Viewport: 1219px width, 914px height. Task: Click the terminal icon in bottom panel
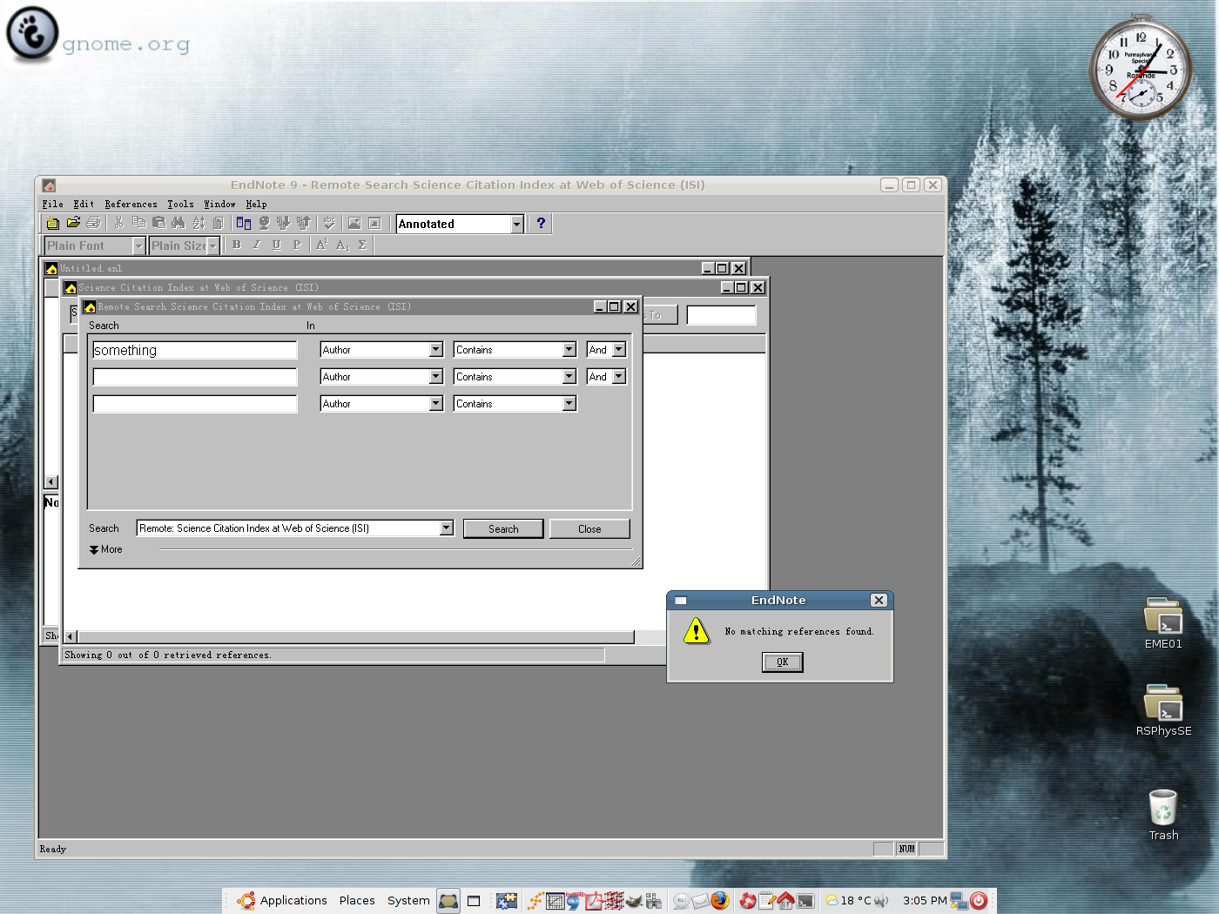pos(805,901)
